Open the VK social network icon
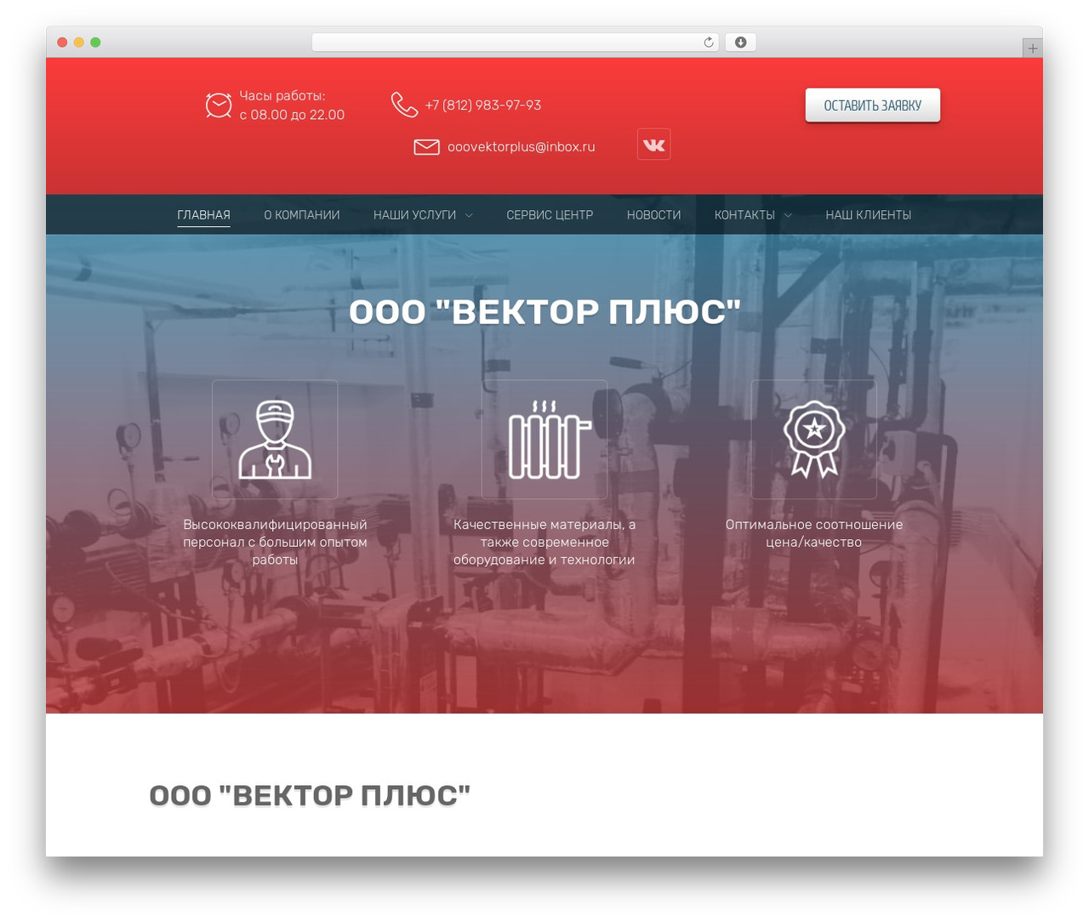This screenshot has width=1089, height=922. (x=653, y=145)
